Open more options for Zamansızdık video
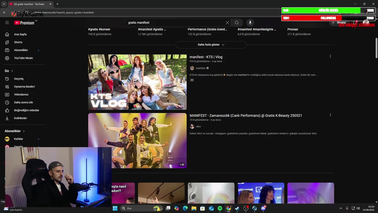Image resolution: width=378 pixels, height=213 pixels. pos(330,115)
